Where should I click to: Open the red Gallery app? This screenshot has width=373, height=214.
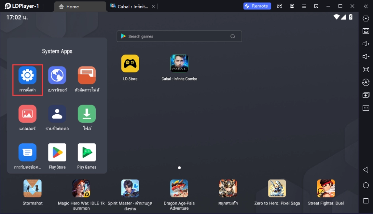[x=27, y=114]
